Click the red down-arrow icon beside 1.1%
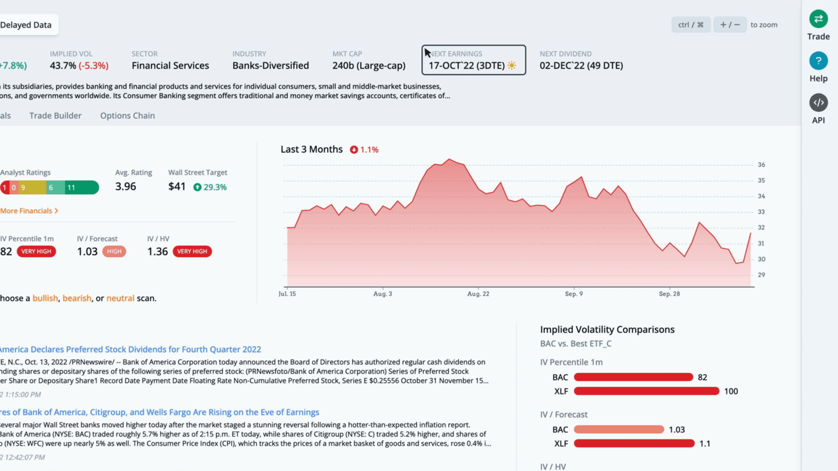The width and height of the screenshot is (838, 471). (x=354, y=149)
